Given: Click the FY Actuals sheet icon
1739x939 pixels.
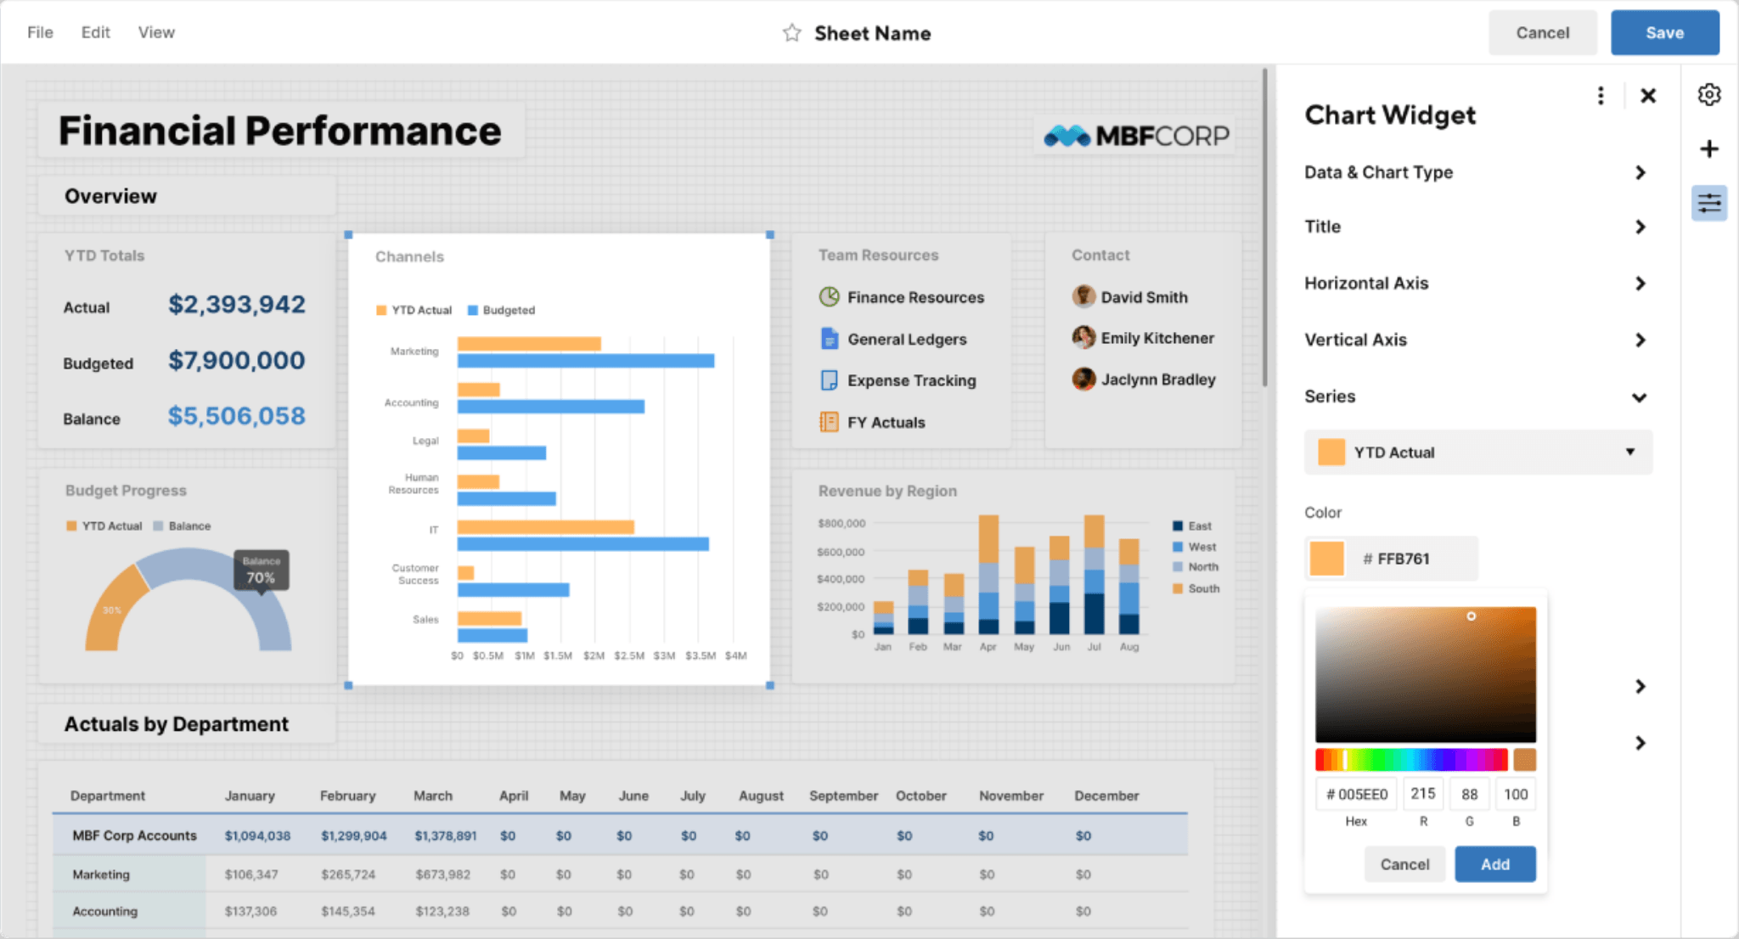Looking at the screenshot, I should 829,422.
